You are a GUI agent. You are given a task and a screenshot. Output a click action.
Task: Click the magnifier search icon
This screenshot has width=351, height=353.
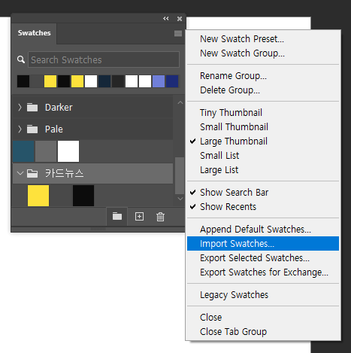tap(21, 59)
